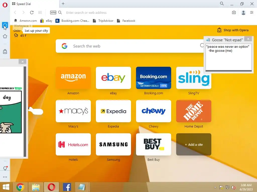
Task: Click the Opera taskbar icon
Action: click(51, 187)
